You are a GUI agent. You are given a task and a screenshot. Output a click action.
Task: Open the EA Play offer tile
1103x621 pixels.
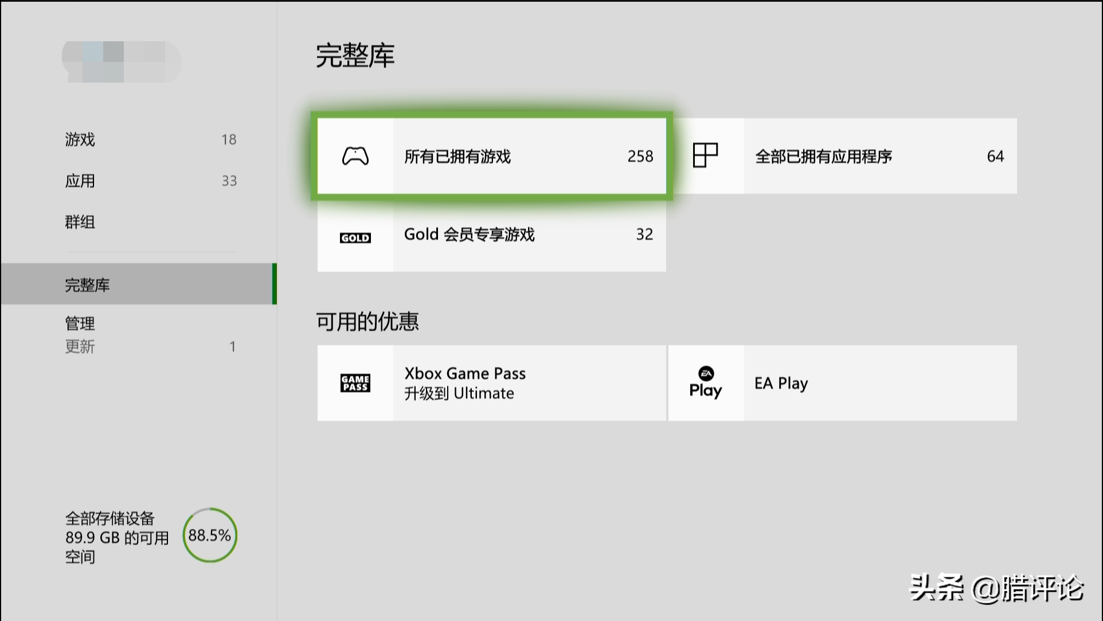click(x=843, y=383)
